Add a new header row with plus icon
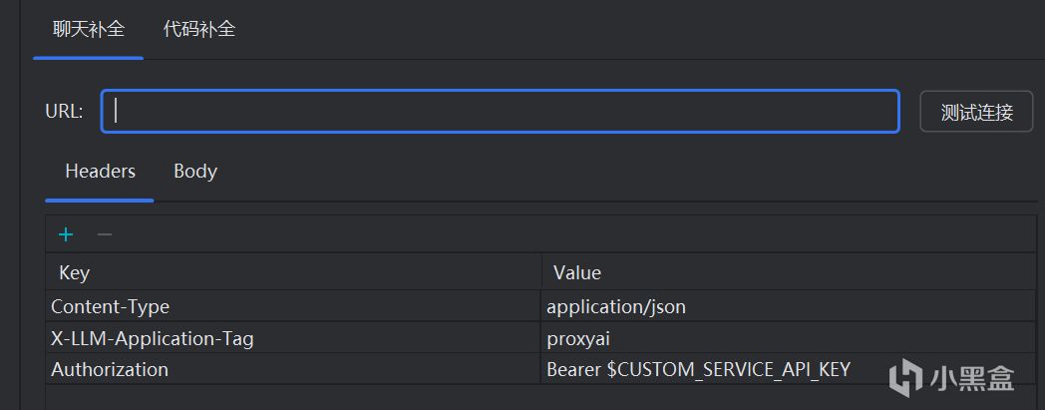Image resolution: width=1045 pixels, height=410 pixels. (66, 234)
